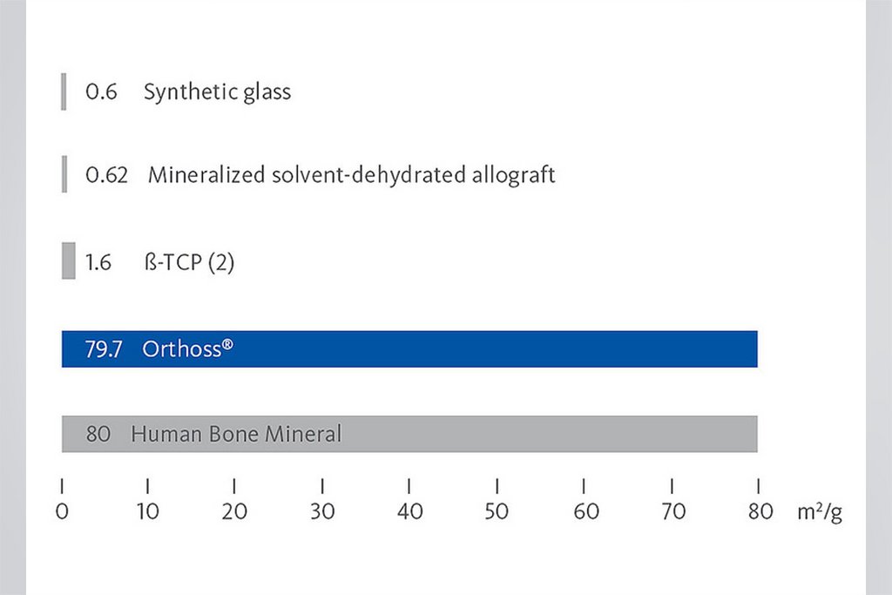Click the 30 axis tick label
This screenshot has height=595, width=892.
322,512
